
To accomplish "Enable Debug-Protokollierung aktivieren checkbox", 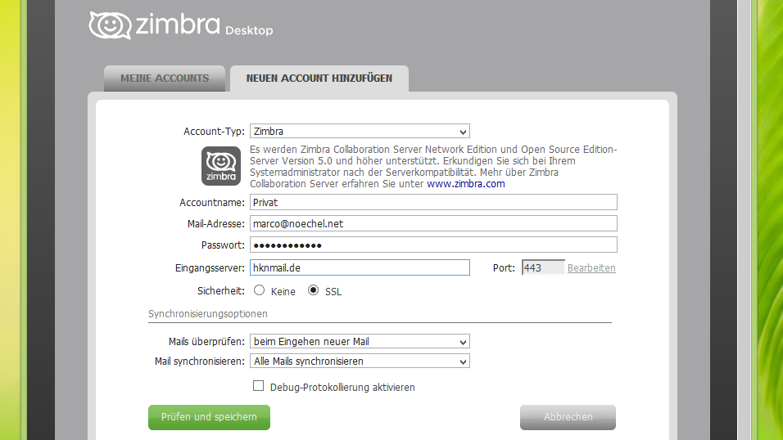I will (x=259, y=386).
